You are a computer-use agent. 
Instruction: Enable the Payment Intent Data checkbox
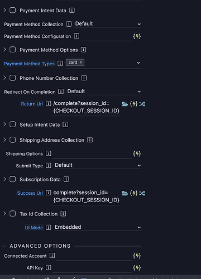(x=12, y=10)
